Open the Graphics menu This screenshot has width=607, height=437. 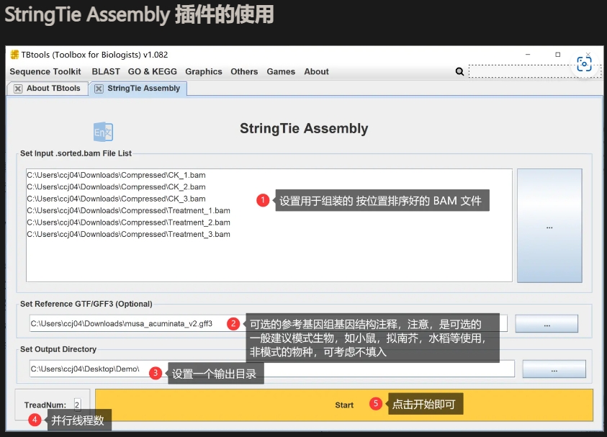point(203,71)
